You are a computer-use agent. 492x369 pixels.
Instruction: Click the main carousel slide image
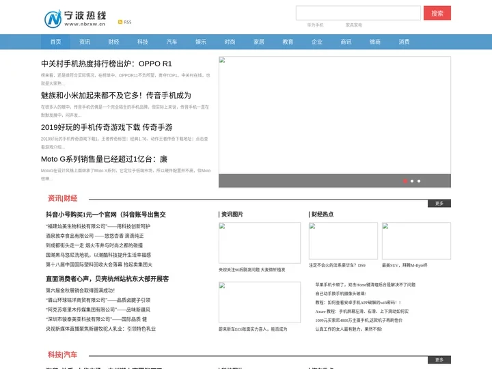(x=335, y=115)
